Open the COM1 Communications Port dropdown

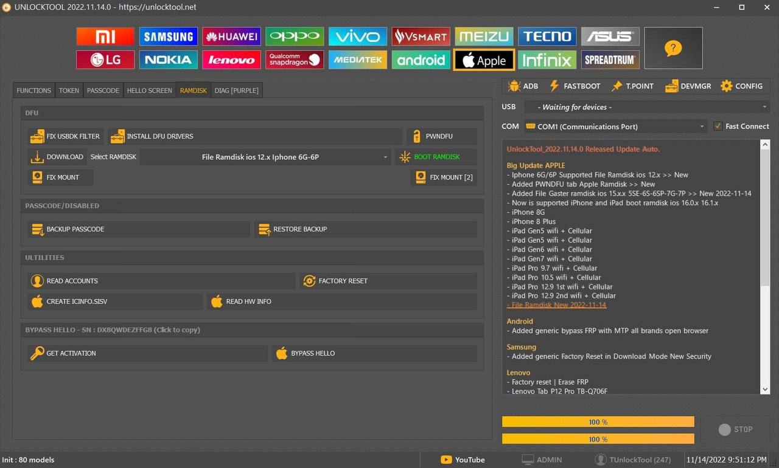tap(615, 126)
